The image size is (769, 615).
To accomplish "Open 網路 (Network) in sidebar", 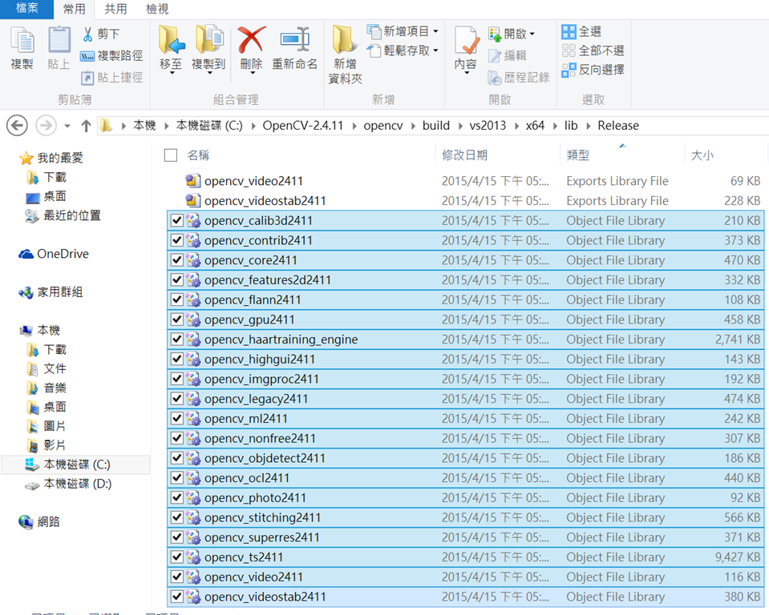I will [x=39, y=522].
